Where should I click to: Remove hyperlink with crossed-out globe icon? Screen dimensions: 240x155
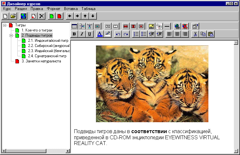click(185, 26)
